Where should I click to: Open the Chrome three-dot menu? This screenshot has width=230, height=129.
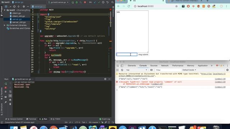coord(226,6)
